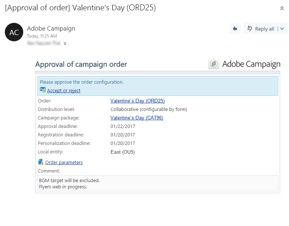Viewport: 289px width, 226px height.
Task: Click the Today, 11:25 AM timestamp
Action: pos(42,36)
